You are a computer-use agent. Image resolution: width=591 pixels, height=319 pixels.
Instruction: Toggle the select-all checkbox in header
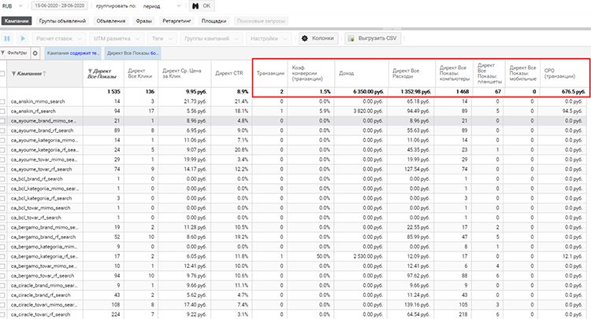click(2, 74)
